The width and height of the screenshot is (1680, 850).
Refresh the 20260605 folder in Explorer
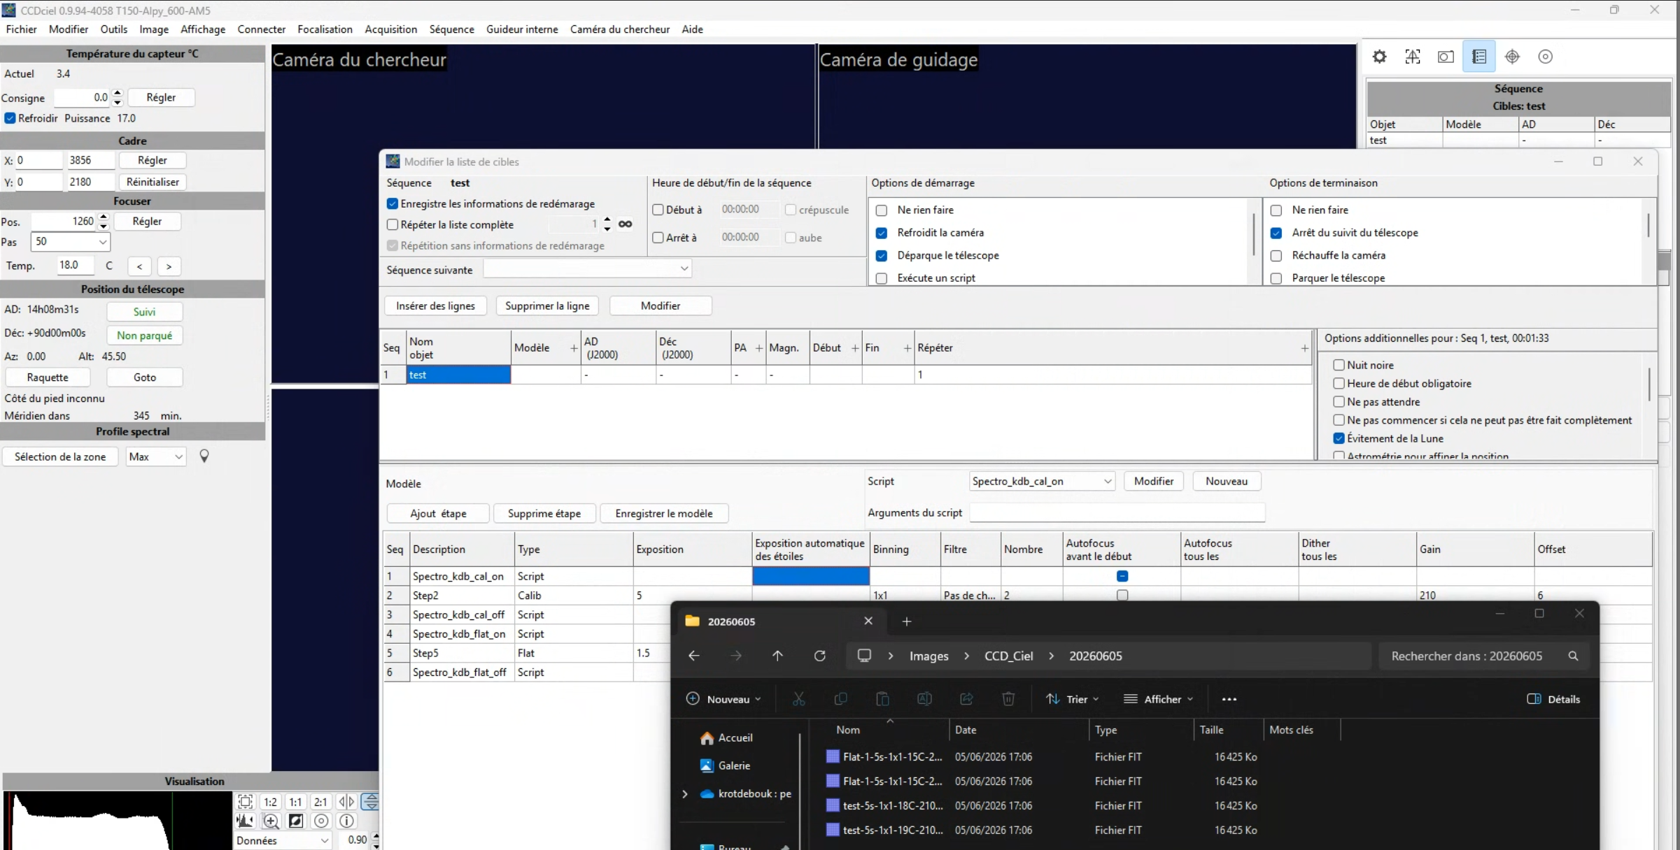[820, 656]
